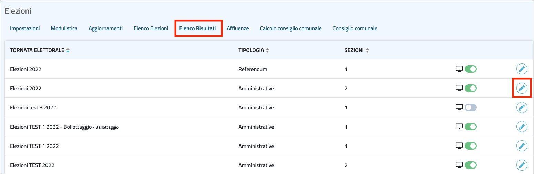
Task: Edit the Elezioni TEST 1 2022 row
Action: pos(522,146)
